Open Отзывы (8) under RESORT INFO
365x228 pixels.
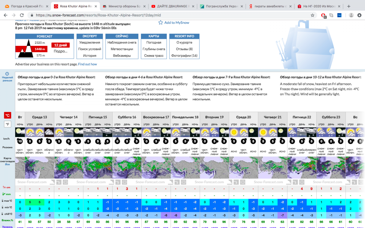click(x=184, y=49)
